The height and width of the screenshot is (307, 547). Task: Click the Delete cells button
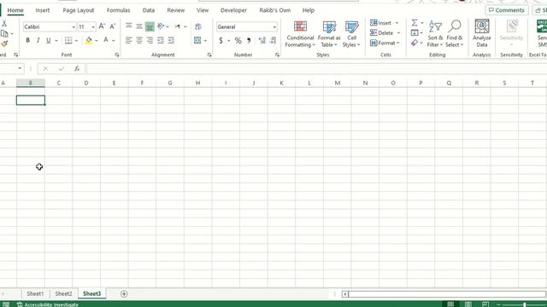(x=382, y=33)
